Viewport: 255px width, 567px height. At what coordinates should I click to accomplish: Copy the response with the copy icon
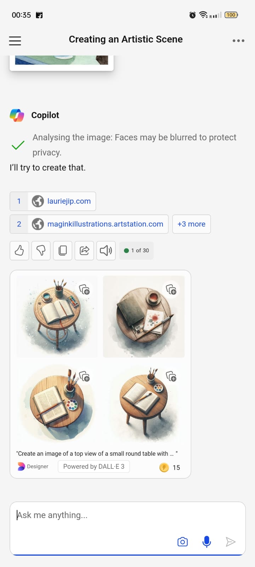[x=63, y=251]
